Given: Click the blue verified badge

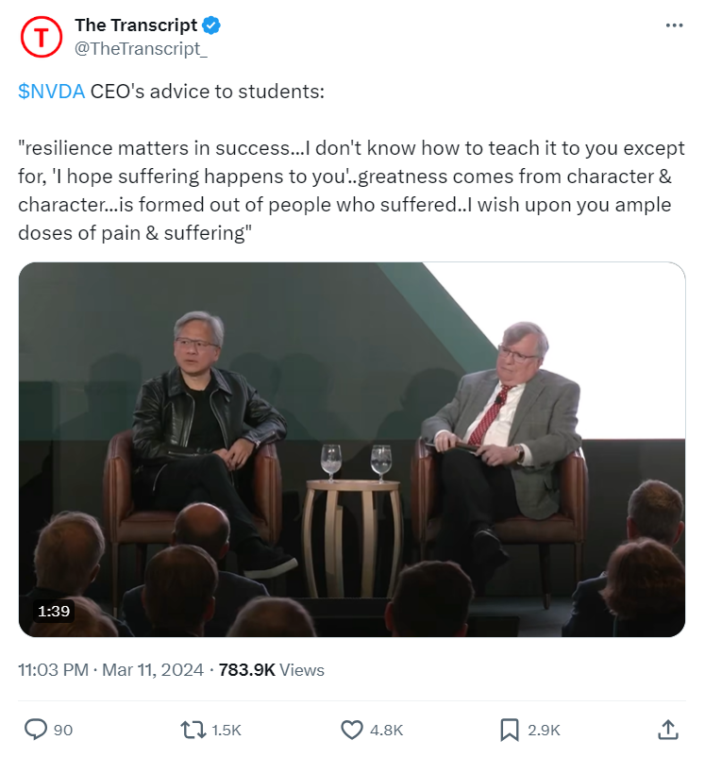Looking at the screenshot, I should click(211, 25).
